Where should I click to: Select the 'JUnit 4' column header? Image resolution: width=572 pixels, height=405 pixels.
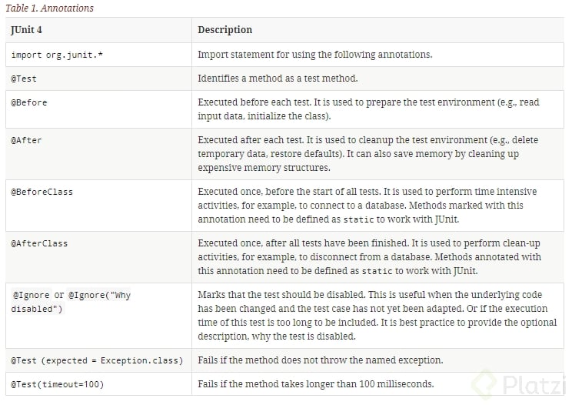pyautogui.click(x=28, y=30)
